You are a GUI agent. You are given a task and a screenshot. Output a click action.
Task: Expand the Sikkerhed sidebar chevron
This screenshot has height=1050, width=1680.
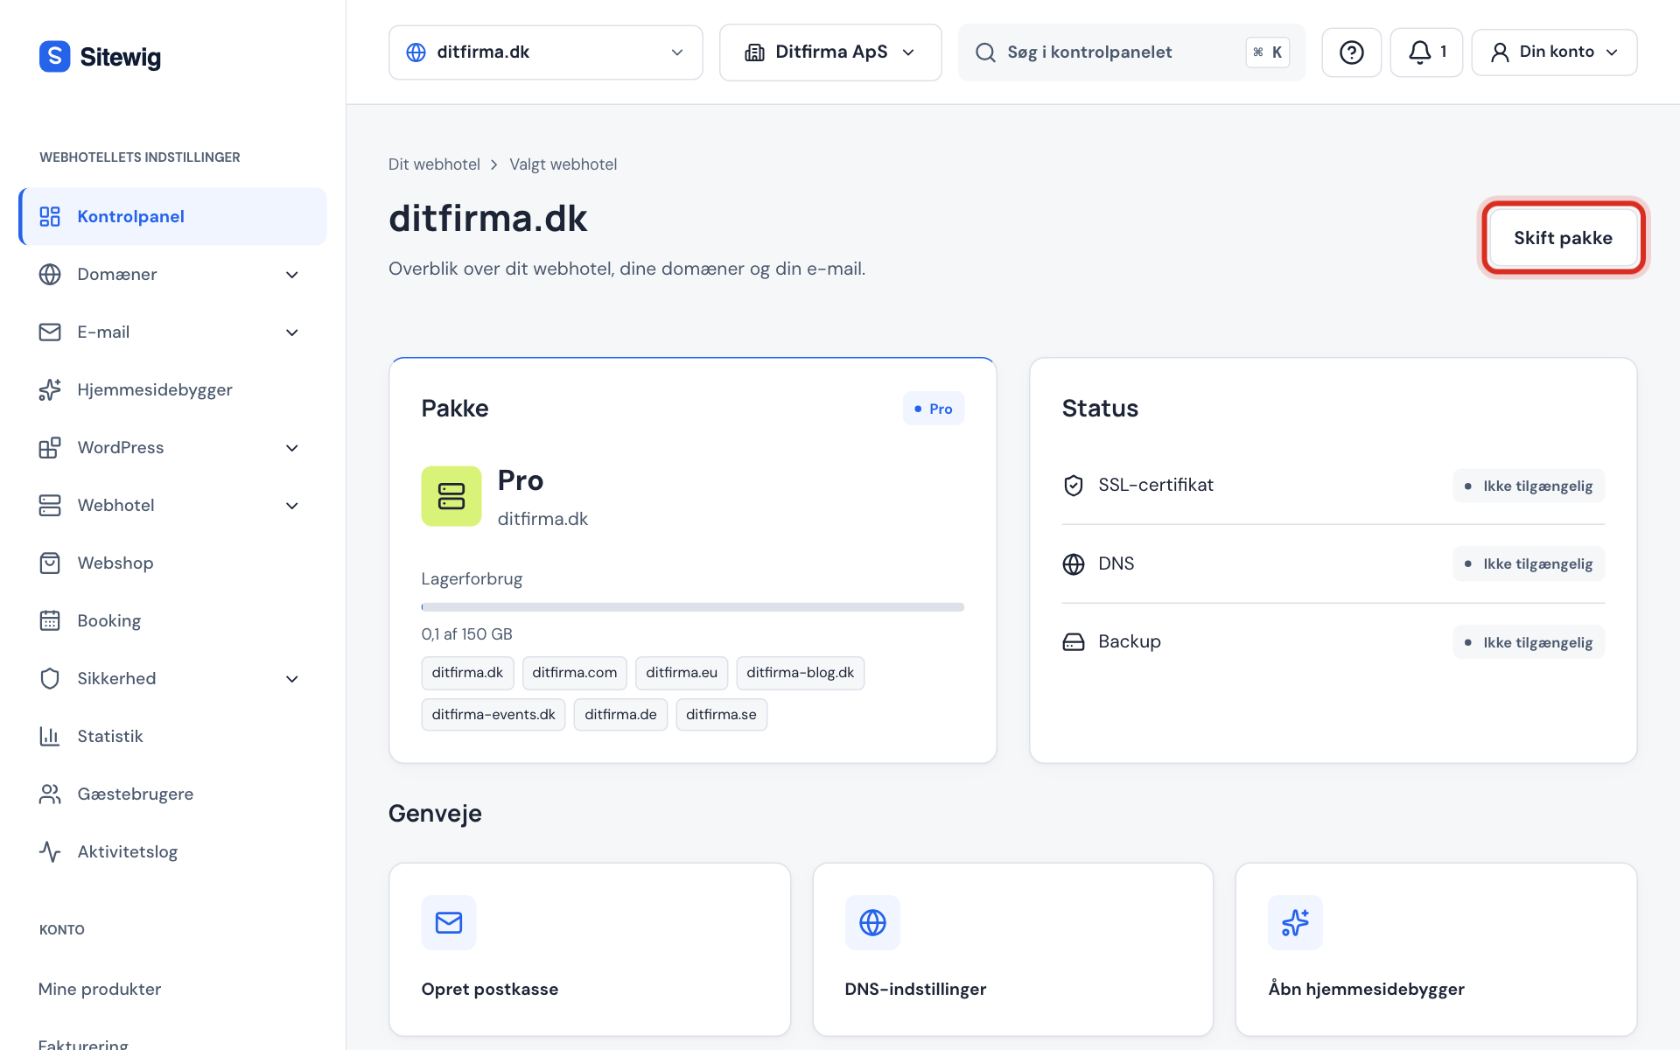point(292,679)
